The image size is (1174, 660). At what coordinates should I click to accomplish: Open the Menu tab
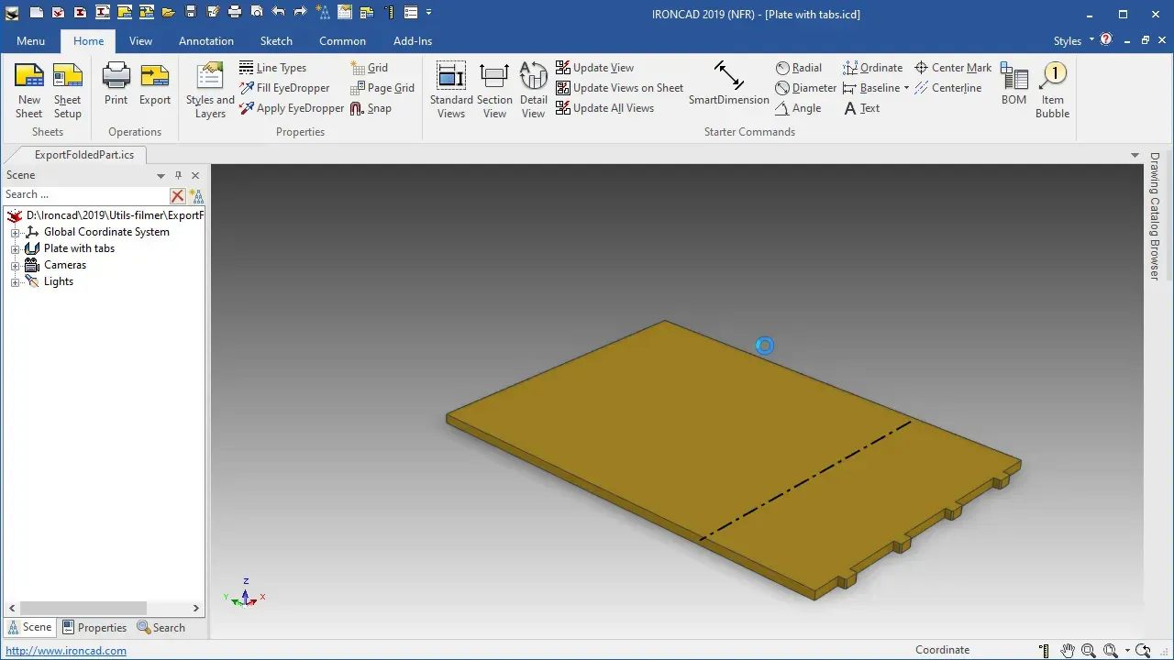(30, 40)
